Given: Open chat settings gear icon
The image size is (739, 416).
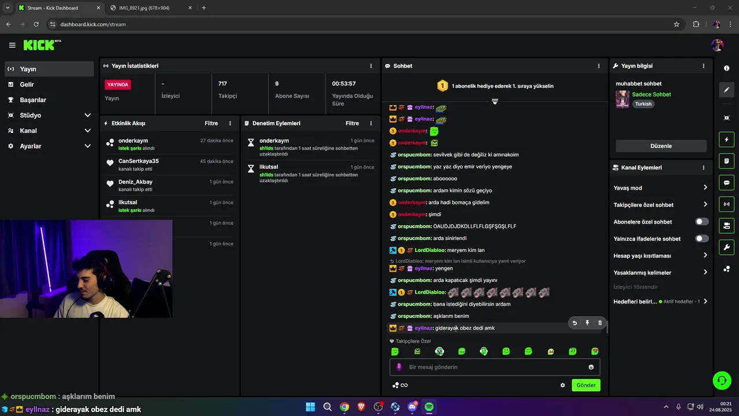Looking at the screenshot, I should [x=563, y=385].
